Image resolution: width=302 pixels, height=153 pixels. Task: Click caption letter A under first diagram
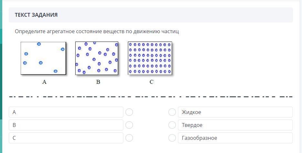[45, 82]
